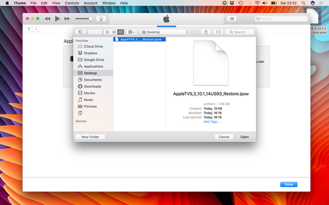Click the volume icon in menu bar

click(265, 3)
